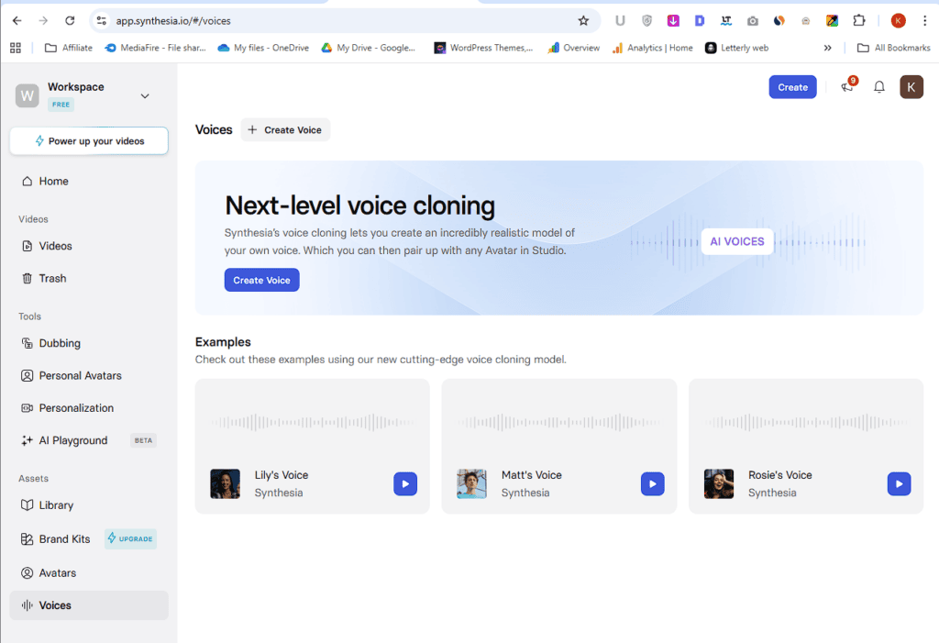Click the pink download extension icon
This screenshot has height=643, width=939.
coord(673,21)
